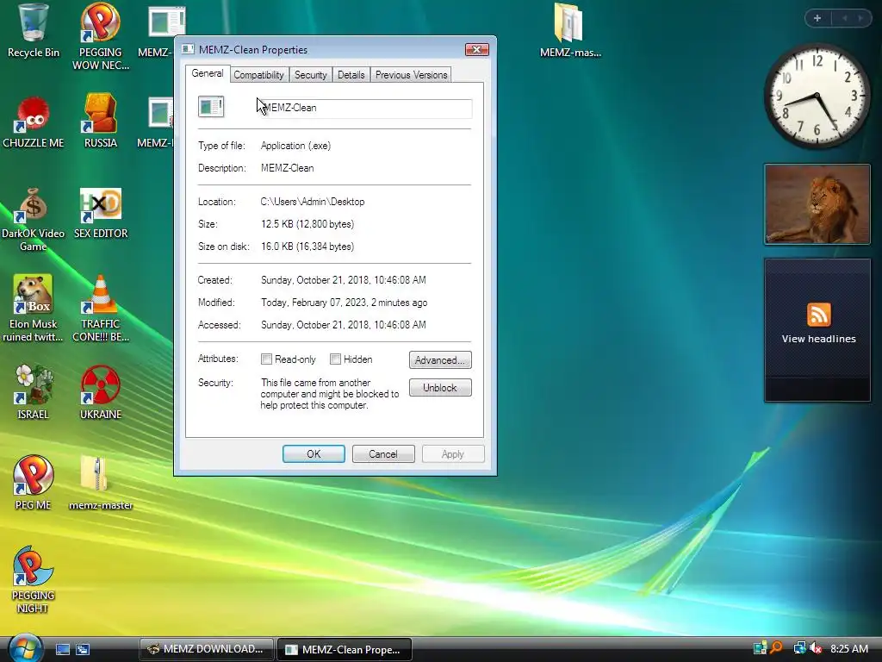Open the Previous Versions tab
Image resolution: width=882 pixels, height=662 pixels.
[x=411, y=75]
